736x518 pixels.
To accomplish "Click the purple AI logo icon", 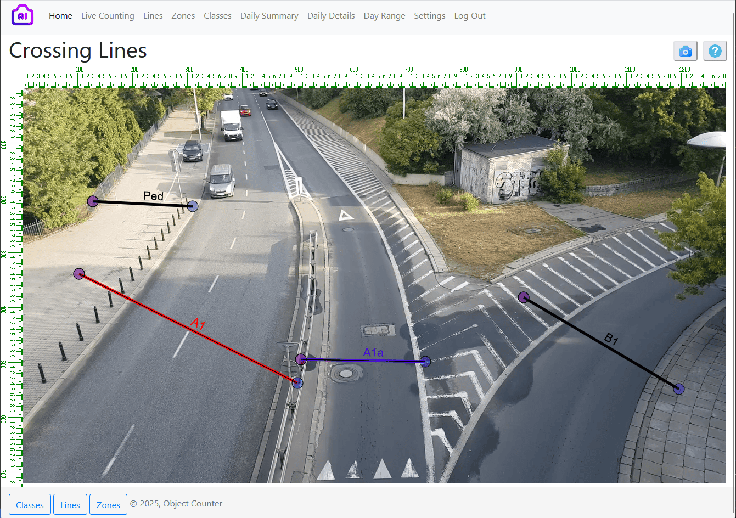I will pyautogui.click(x=23, y=15).
